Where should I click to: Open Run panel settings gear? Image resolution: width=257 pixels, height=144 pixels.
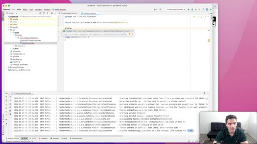tap(204, 93)
